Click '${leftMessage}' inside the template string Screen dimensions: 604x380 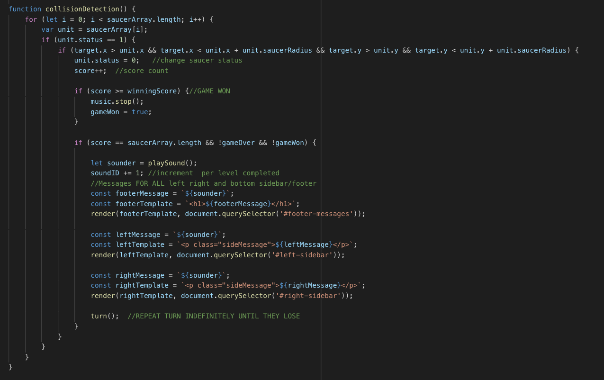[304, 244]
